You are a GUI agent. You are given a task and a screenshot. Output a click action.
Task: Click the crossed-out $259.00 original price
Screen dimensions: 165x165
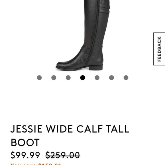point(63,155)
